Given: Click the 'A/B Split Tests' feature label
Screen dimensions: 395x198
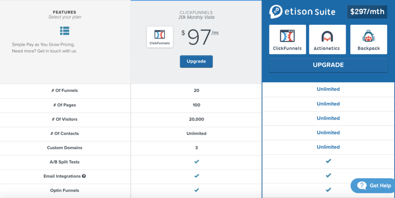Looking at the screenshot, I should (x=64, y=162).
